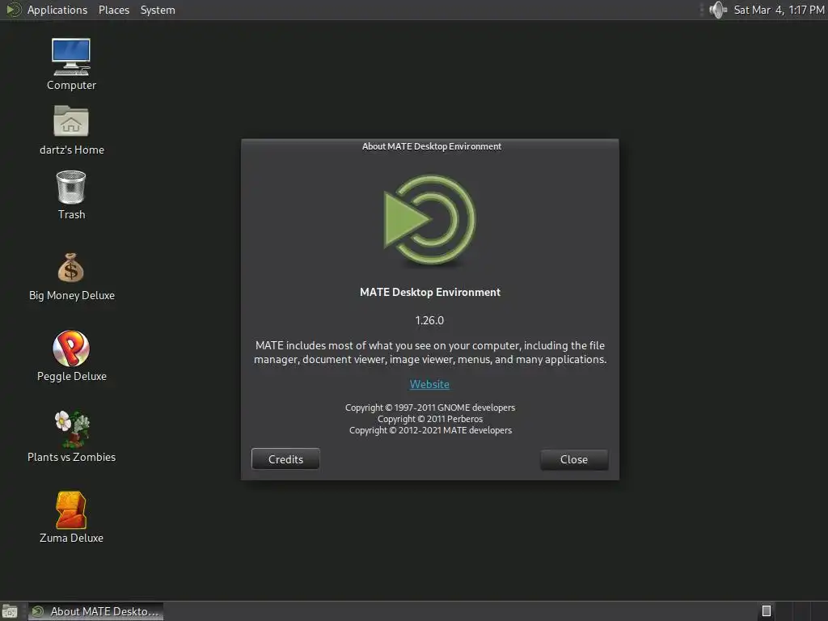Click the 1997-2011 GNOME developers copyright line
Screen dimensions: 828x621
pyautogui.click(x=430, y=408)
